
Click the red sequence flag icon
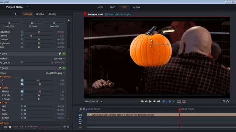tap(85, 14)
